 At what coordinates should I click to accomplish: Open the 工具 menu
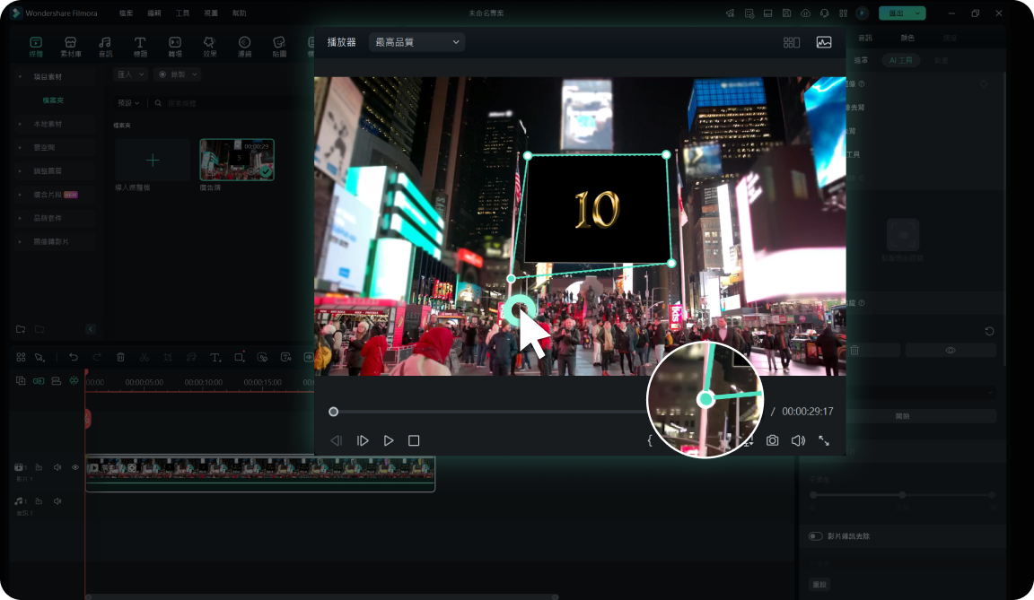pos(182,13)
